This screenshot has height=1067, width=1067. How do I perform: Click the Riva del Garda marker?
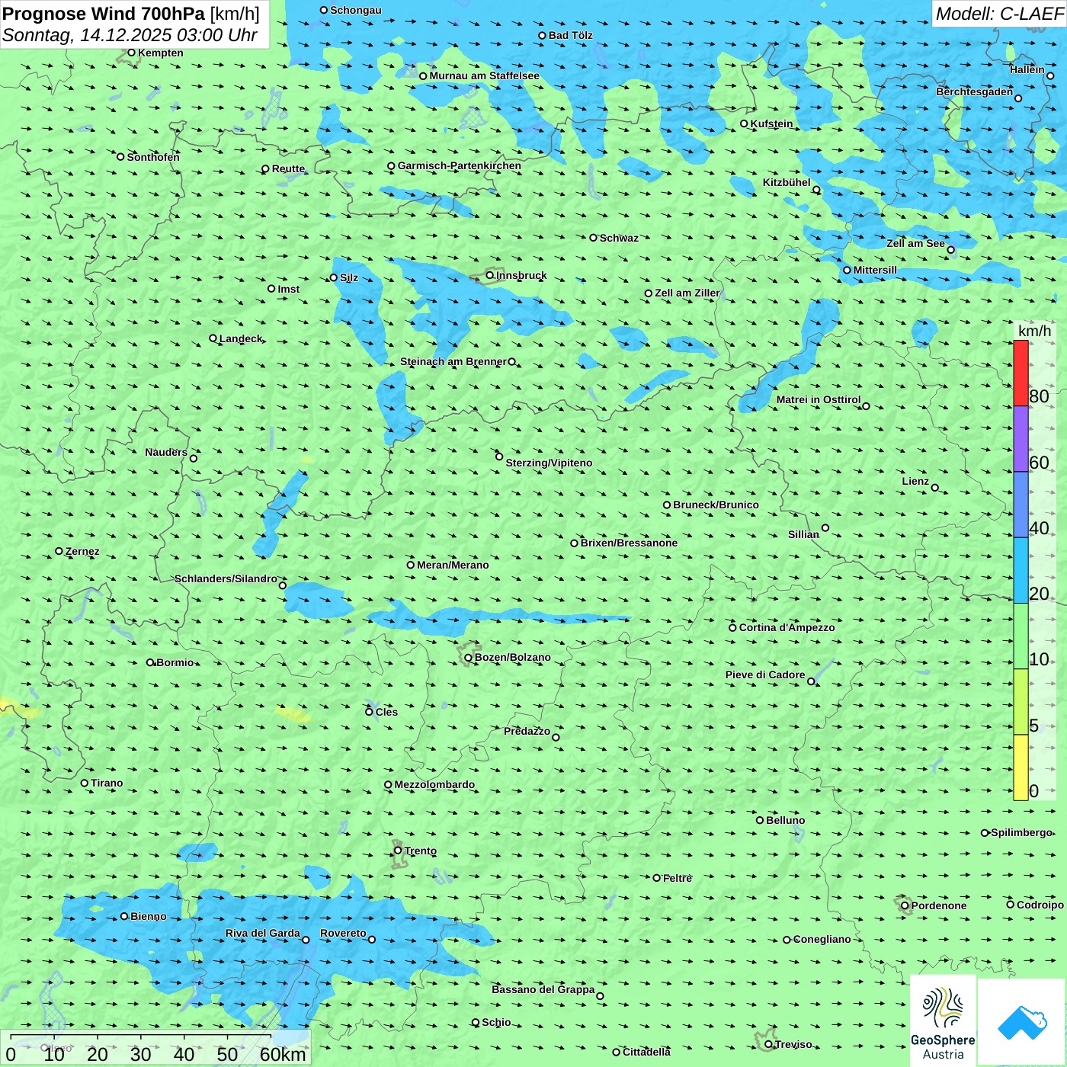click(x=306, y=940)
